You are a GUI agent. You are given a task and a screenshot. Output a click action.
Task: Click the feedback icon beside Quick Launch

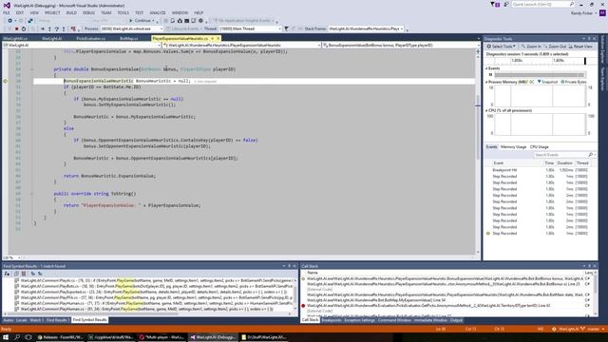[505, 5]
